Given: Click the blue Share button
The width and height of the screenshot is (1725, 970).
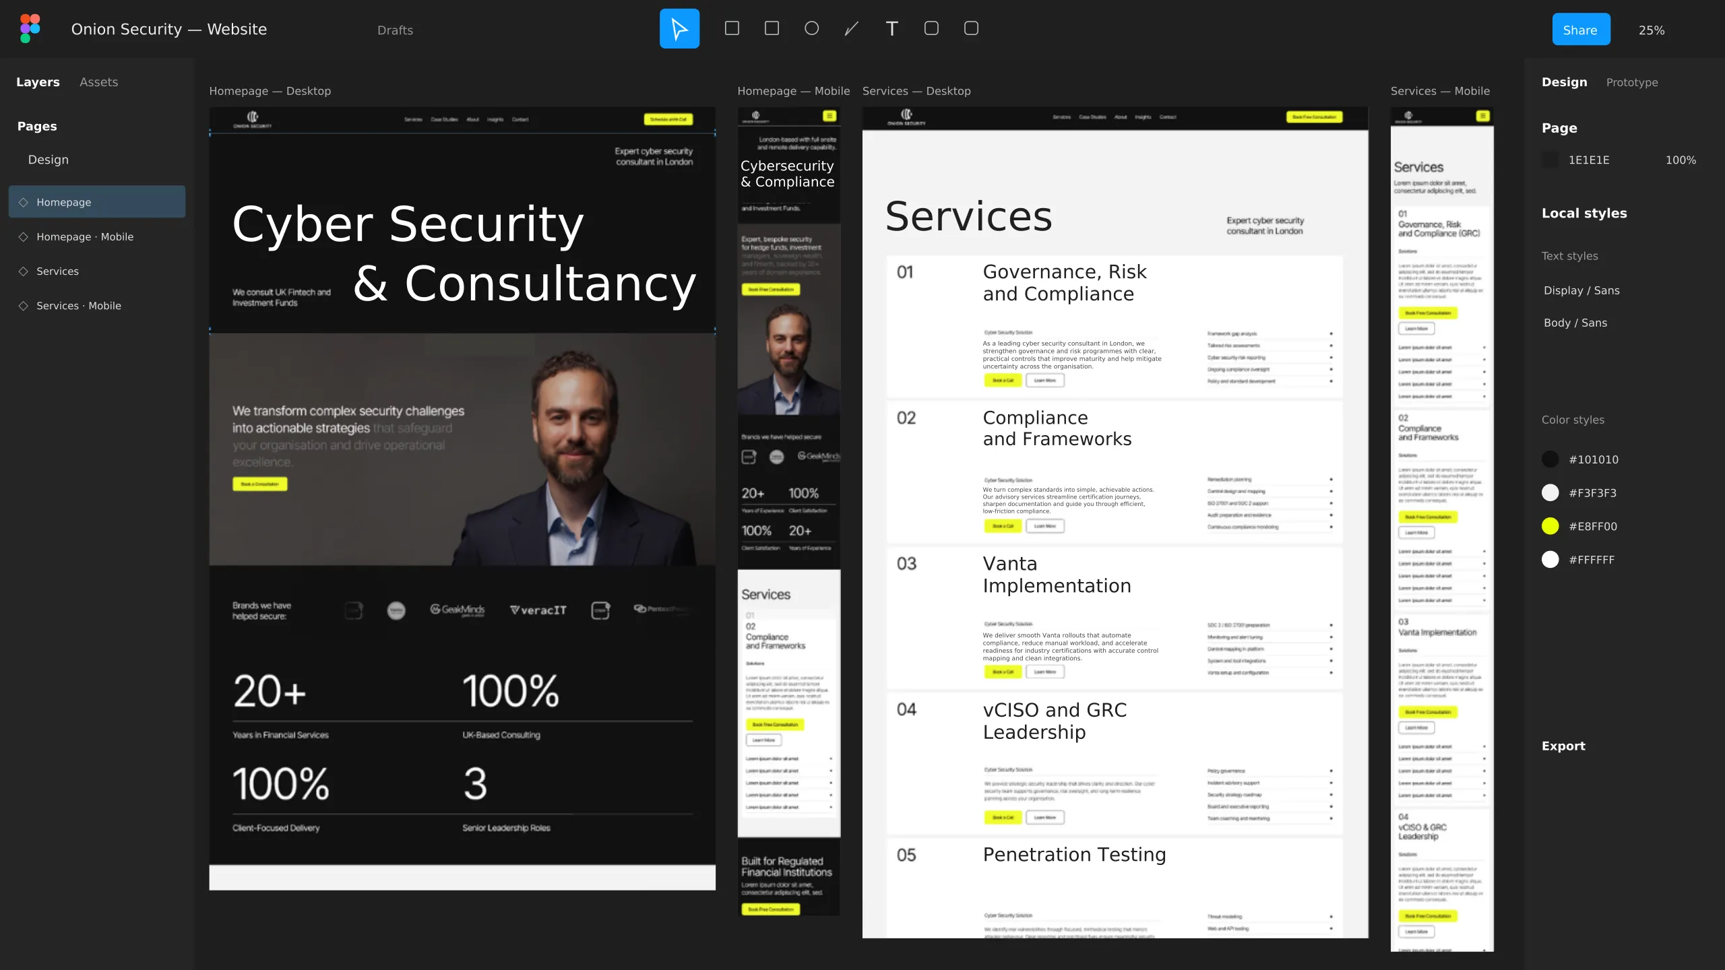Looking at the screenshot, I should tap(1581, 30).
